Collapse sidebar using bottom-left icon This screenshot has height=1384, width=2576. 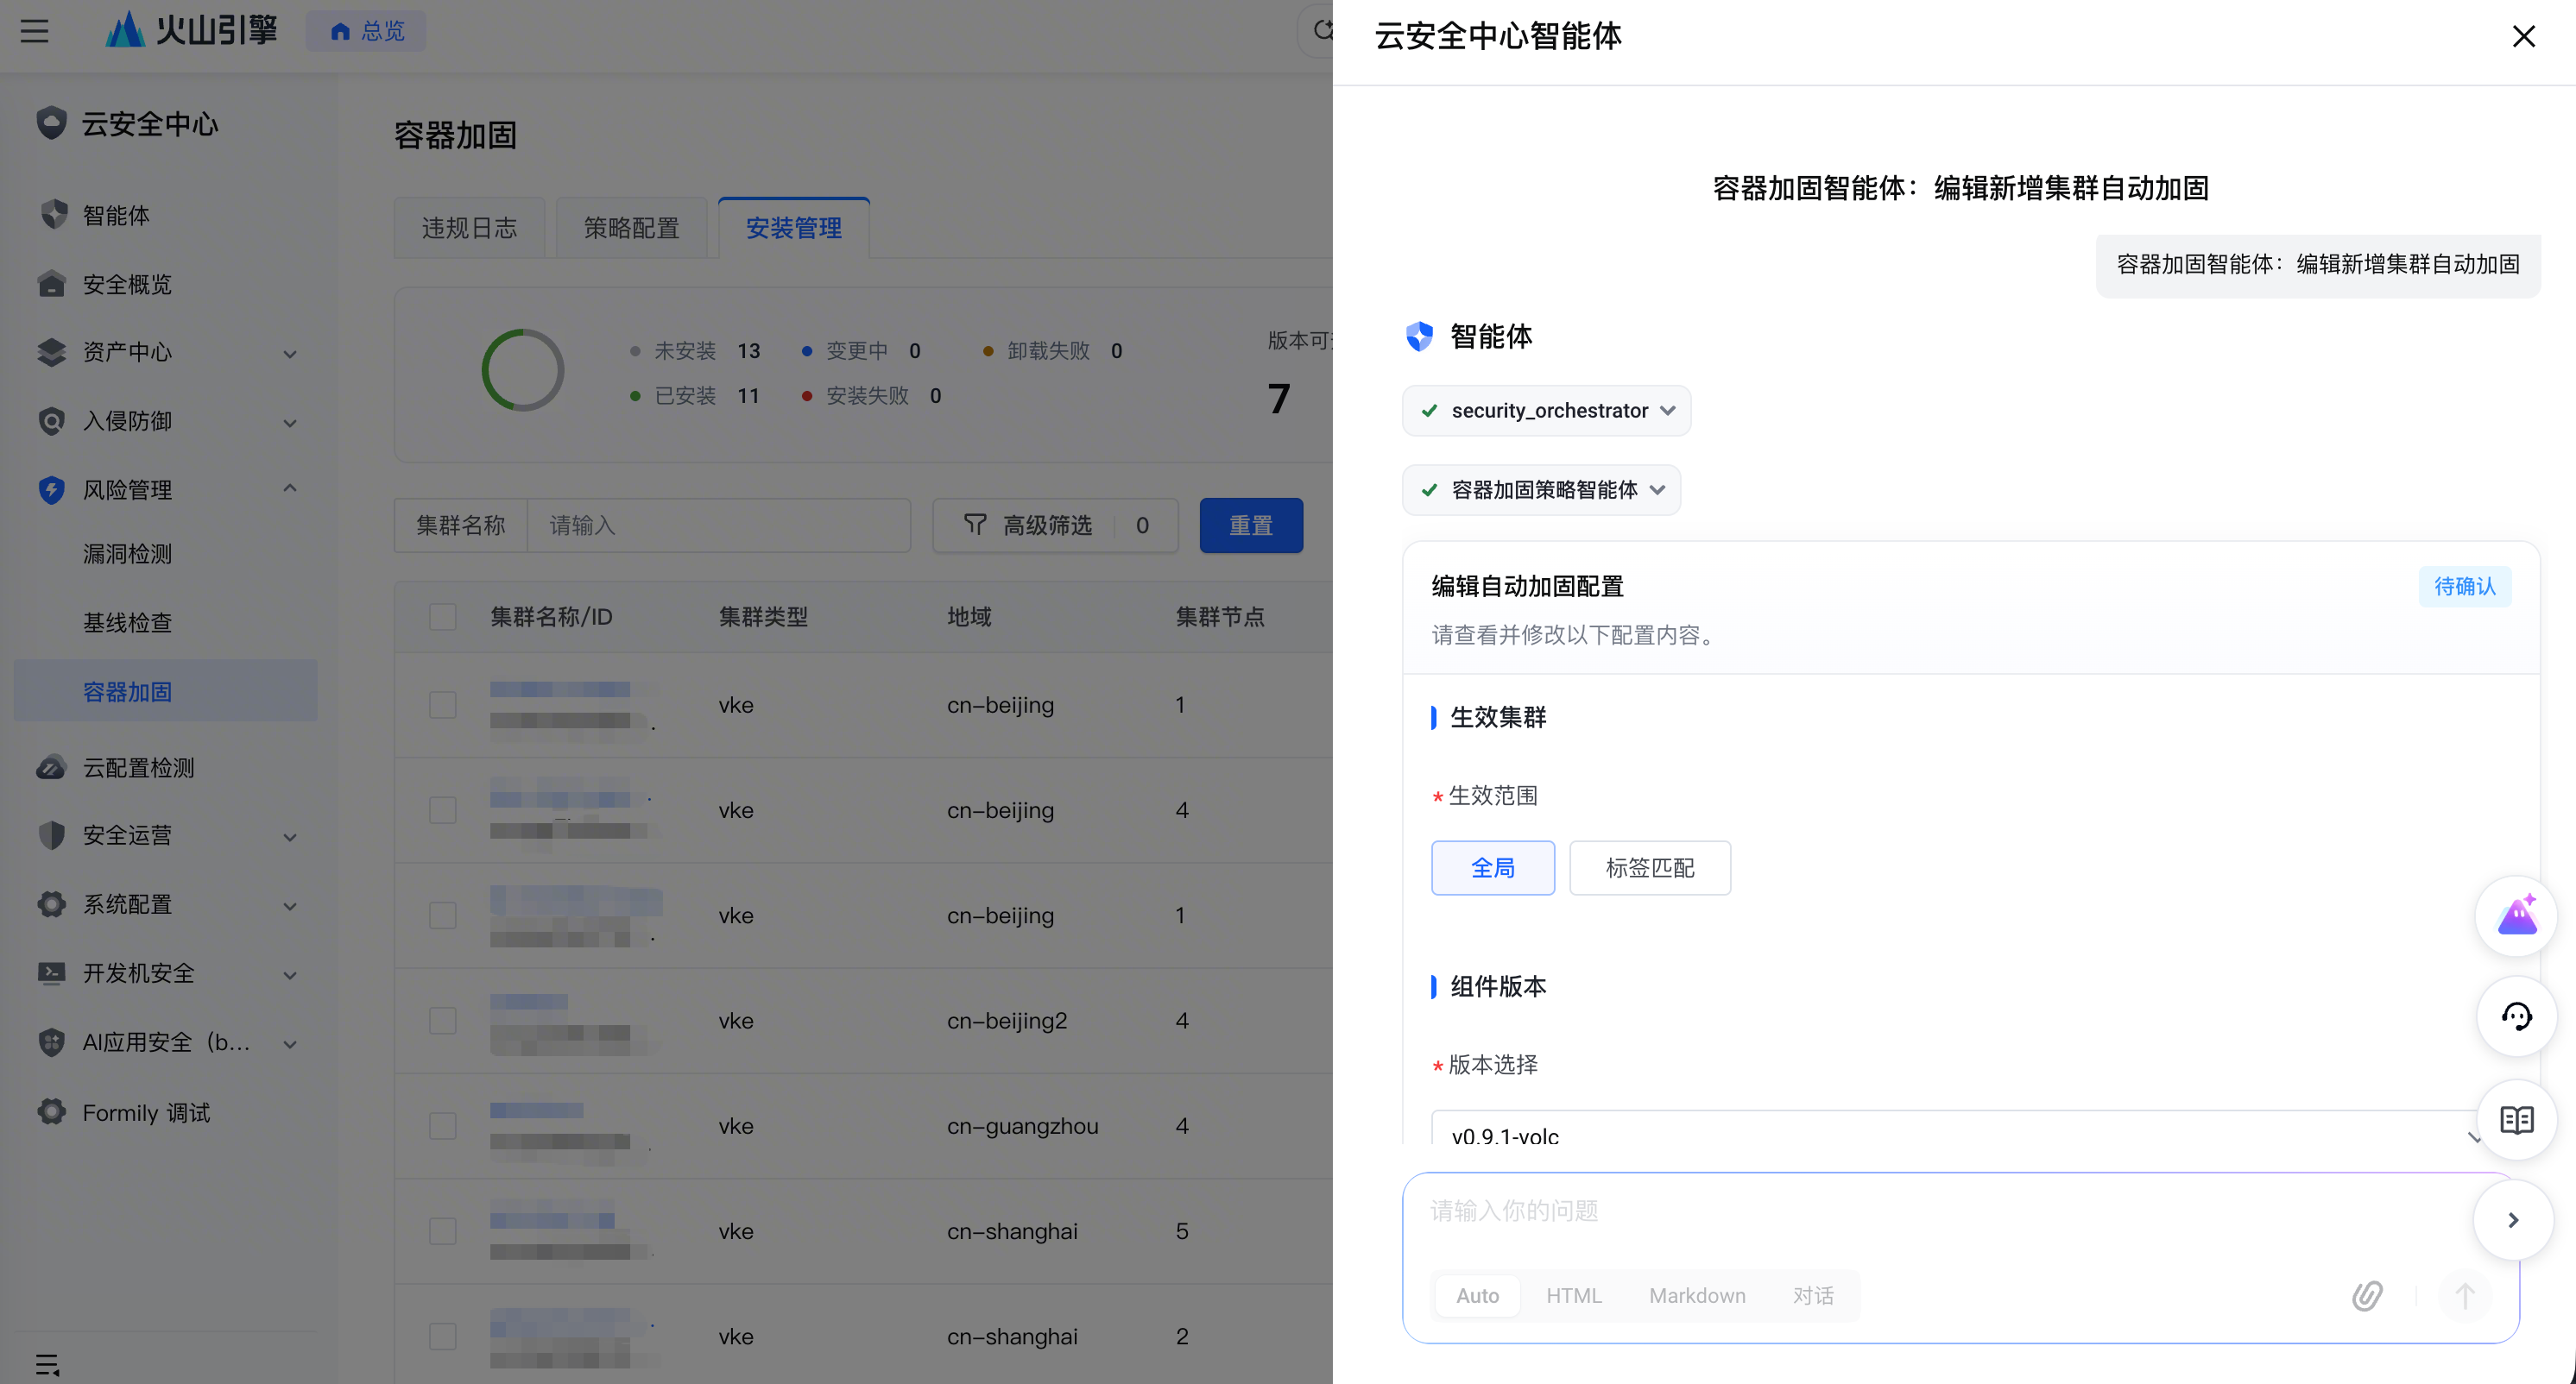47,1364
